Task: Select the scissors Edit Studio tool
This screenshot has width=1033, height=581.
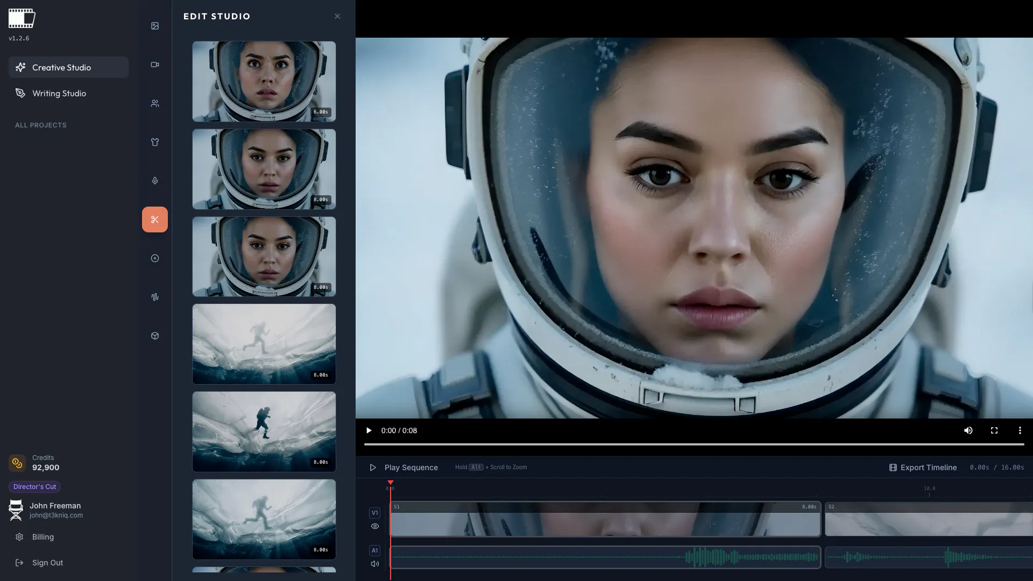Action: (155, 219)
